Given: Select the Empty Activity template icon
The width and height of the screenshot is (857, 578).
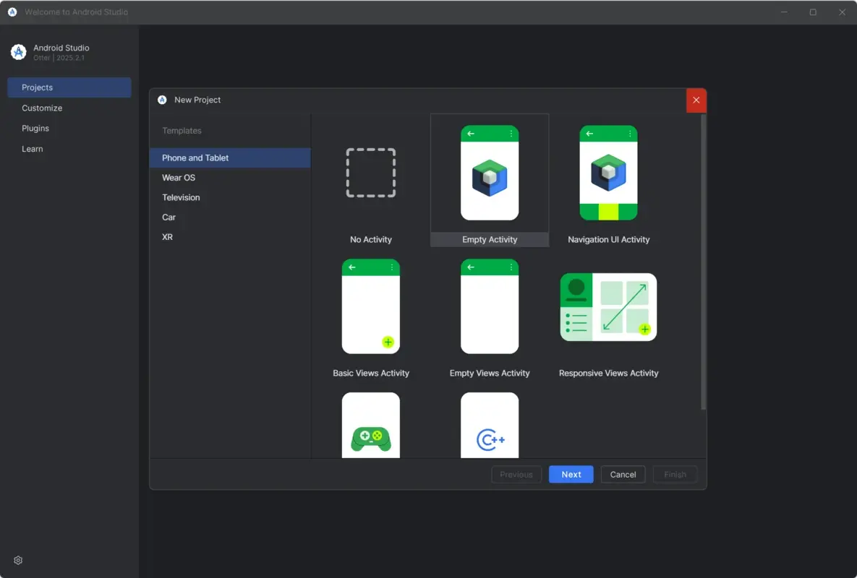Looking at the screenshot, I should 490,173.
